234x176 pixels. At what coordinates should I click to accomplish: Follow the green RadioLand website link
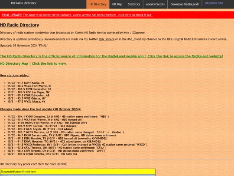[111, 56]
